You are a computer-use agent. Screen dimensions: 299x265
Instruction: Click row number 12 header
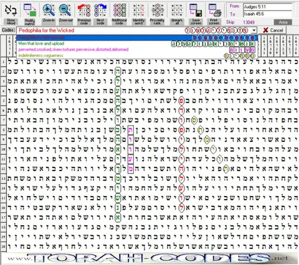[x=3, y=169]
